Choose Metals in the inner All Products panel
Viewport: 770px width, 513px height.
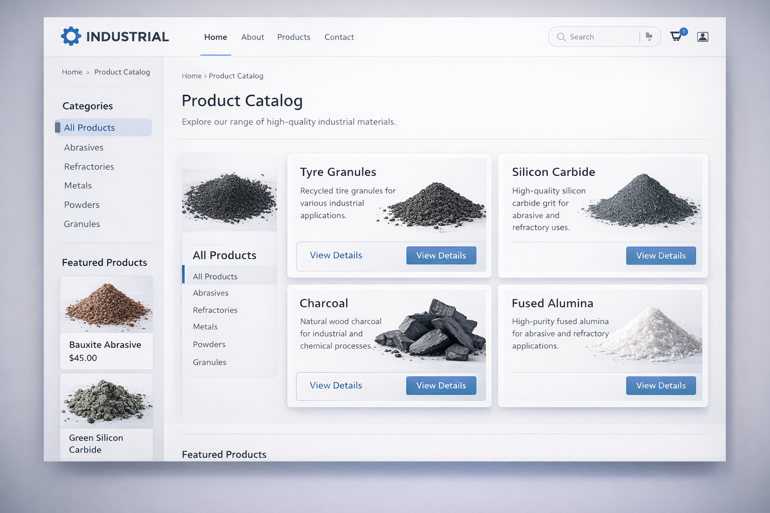[205, 327]
